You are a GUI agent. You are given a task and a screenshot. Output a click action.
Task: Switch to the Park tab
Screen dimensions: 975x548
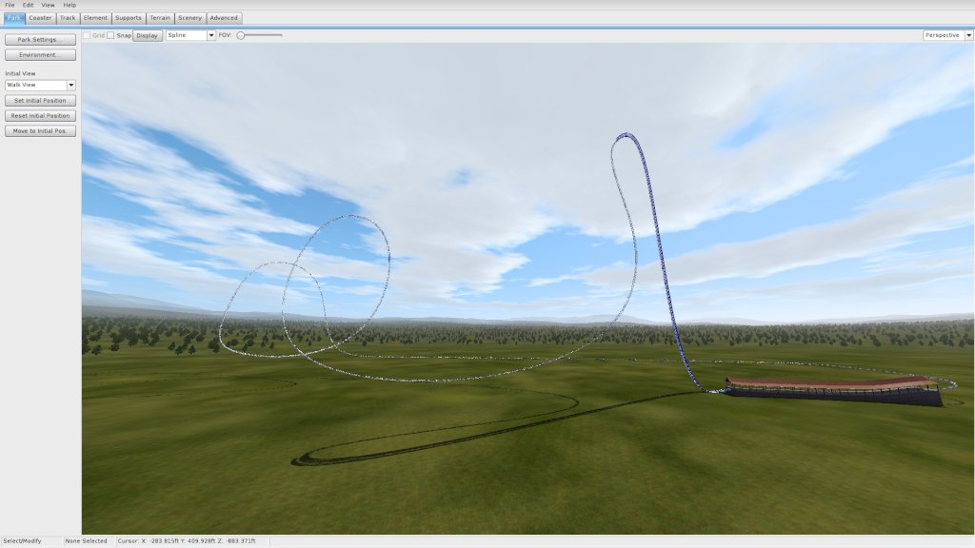click(13, 18)
